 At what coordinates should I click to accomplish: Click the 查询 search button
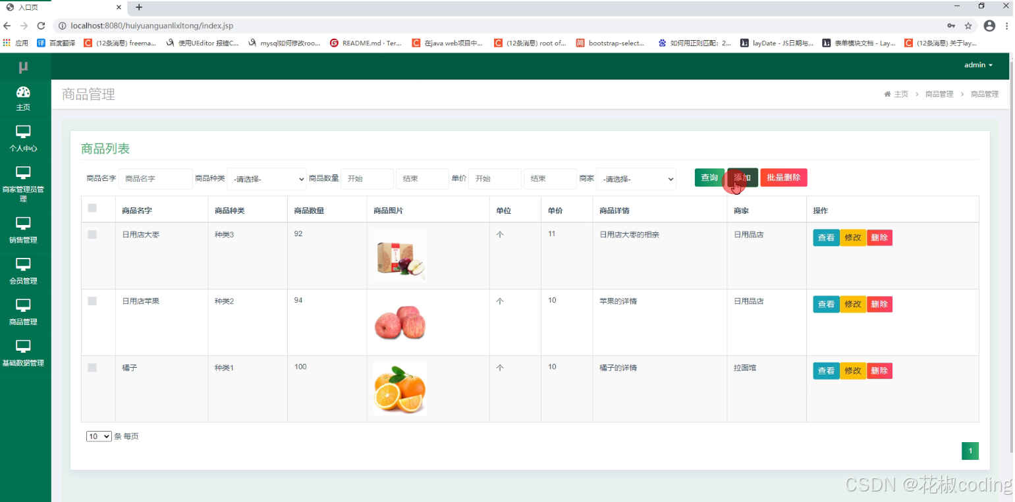coord(709,177)
